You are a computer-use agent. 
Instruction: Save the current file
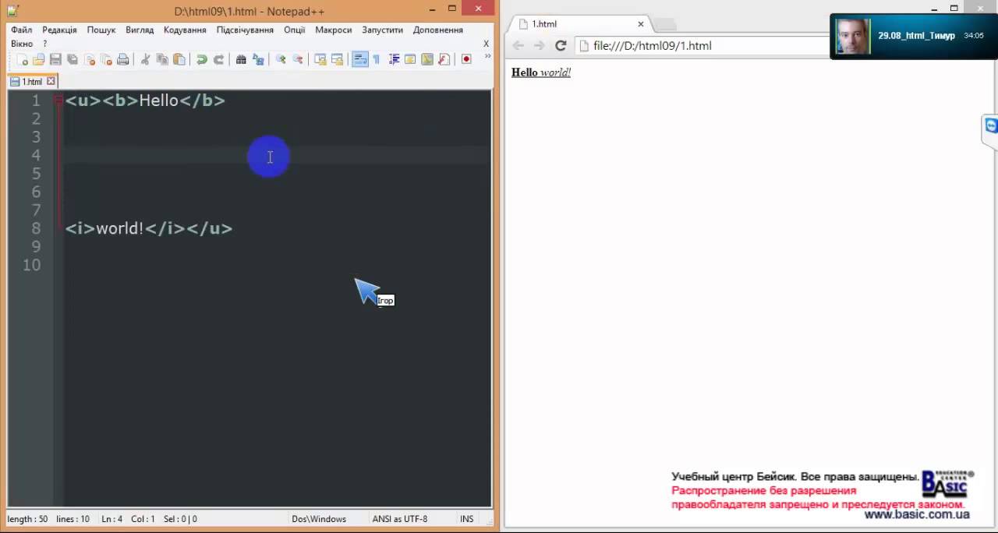pos(55,59)
